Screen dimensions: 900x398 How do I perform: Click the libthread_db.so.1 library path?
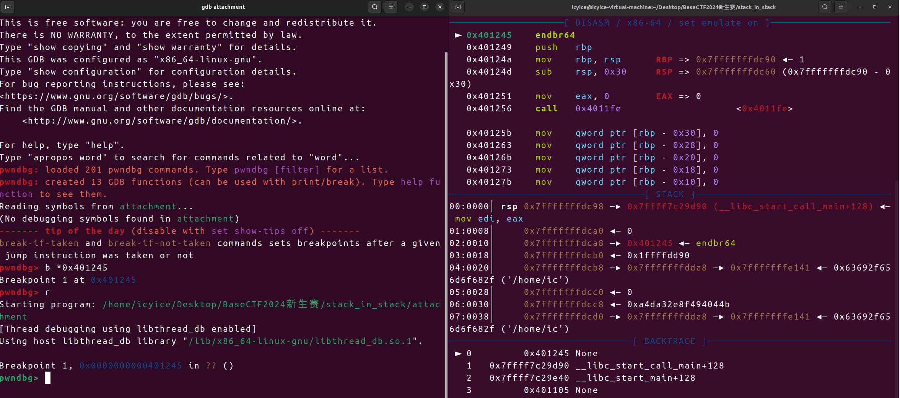(x=300, y=341)
